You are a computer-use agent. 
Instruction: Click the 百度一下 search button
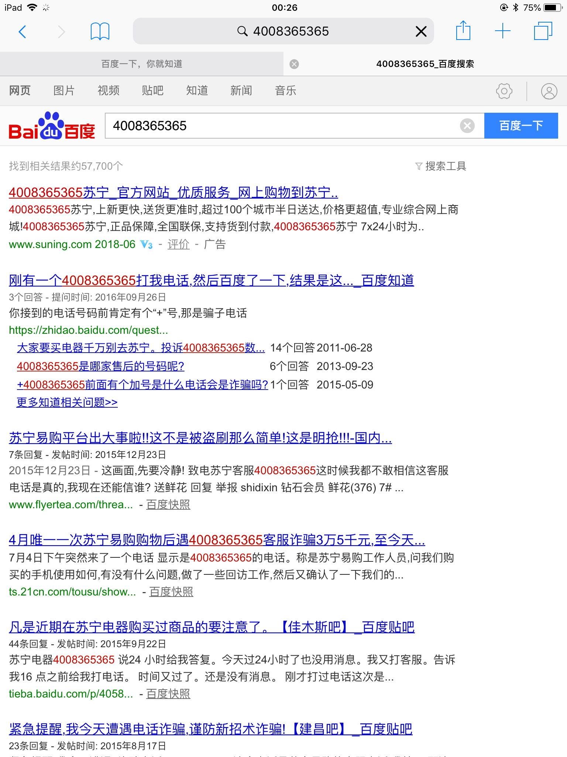pos(521,126)
